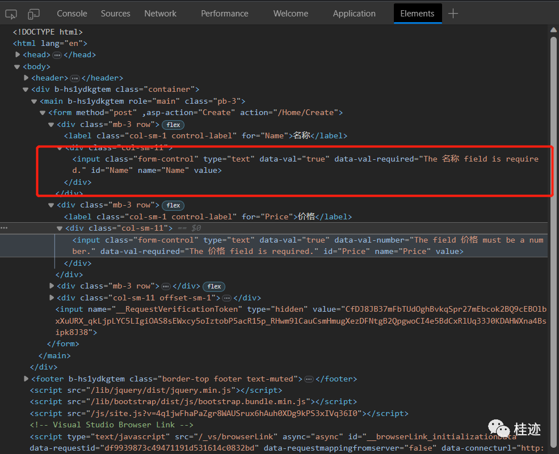This screenshot has height=454, width=559.
Task: Toggle flex badge on collapsed third mb-3 row
Action: coord(214,286)
